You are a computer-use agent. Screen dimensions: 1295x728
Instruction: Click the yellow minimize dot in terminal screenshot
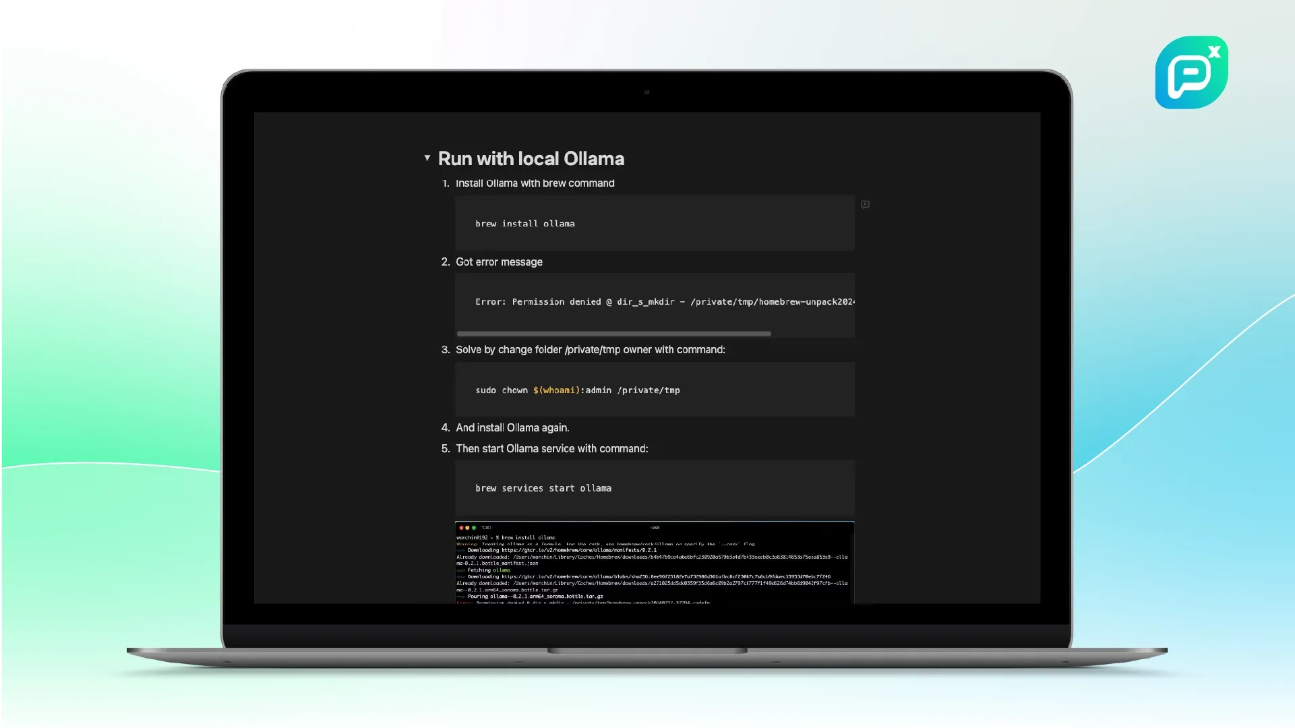[x=467, y=528]
